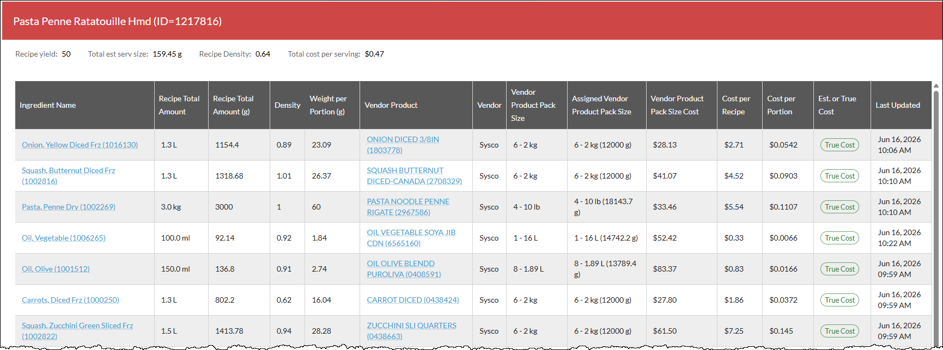Open Squash, Butternut Diced Frz ingredient link
The width and height of the screenshot is (943, 350).
[68, 176]
